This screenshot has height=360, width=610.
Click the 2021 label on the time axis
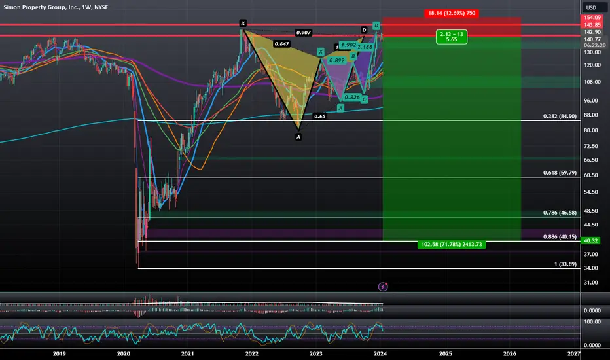[187, 353]
